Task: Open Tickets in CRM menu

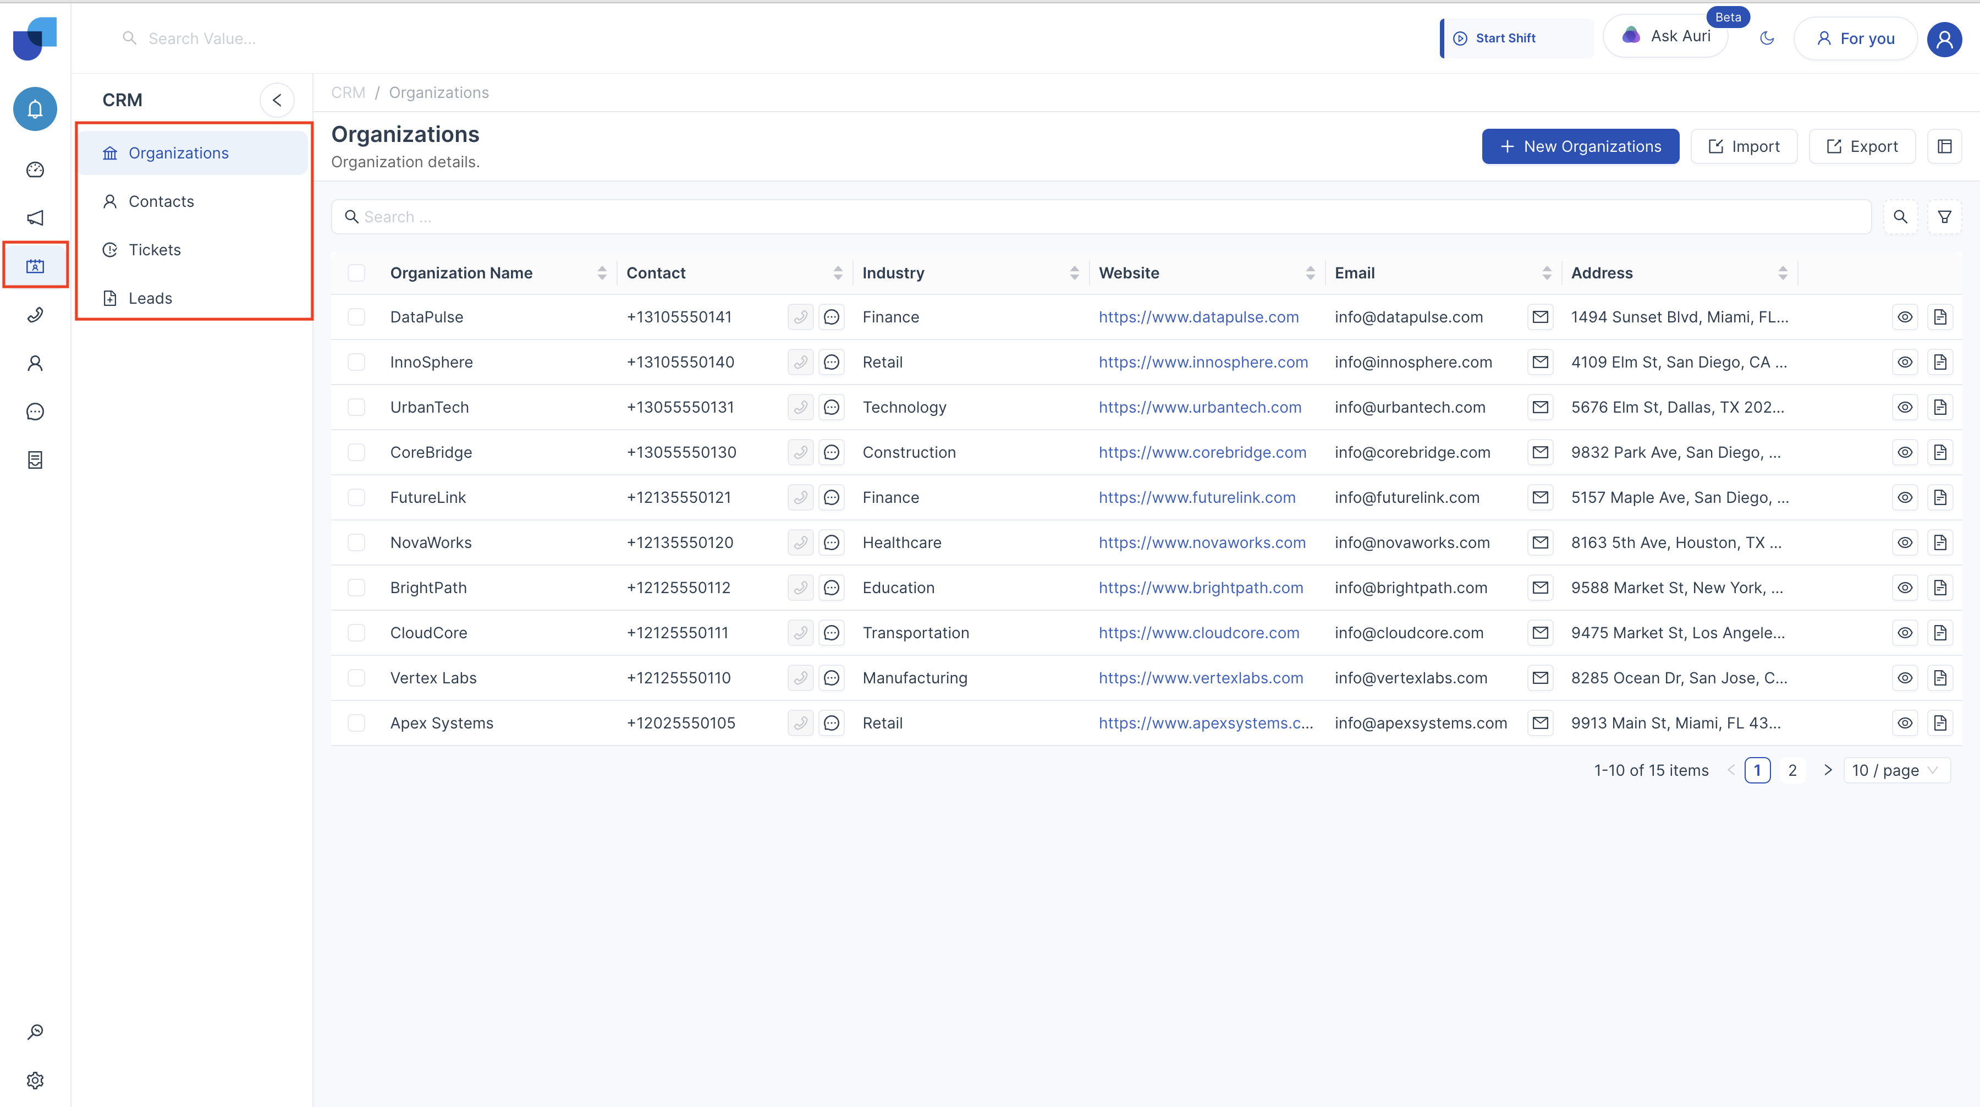Action: point(193,250)
